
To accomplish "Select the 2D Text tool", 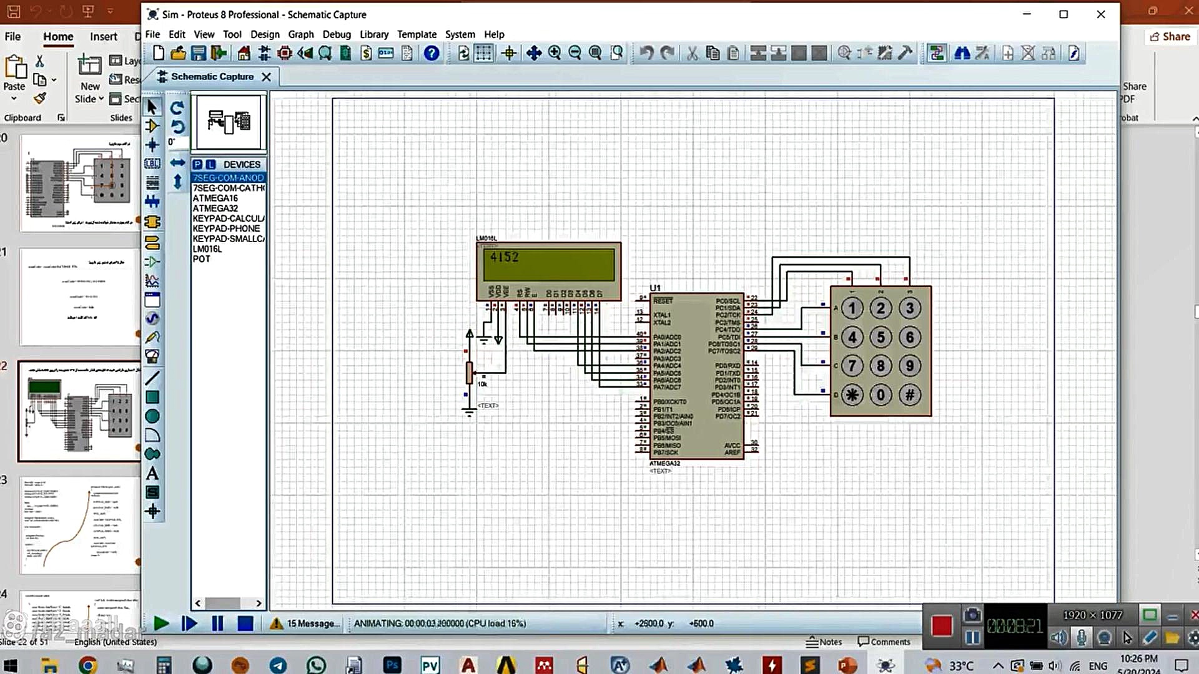I will coord(152,474).
